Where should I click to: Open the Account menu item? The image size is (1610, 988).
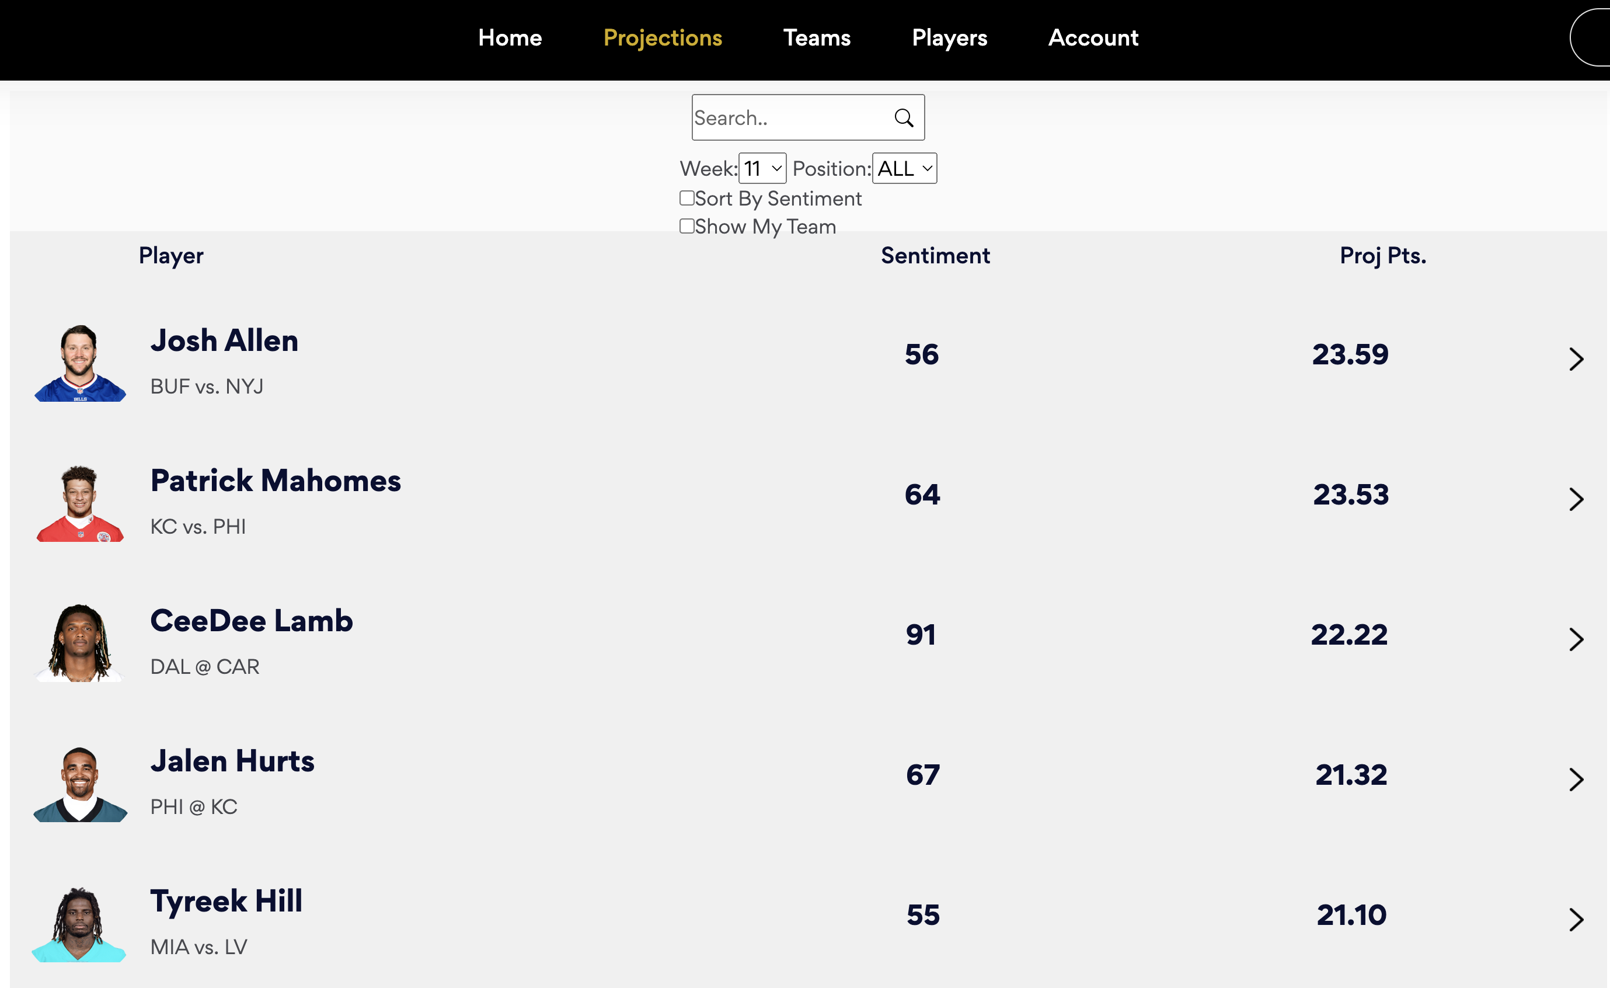click(x=1093, y=38)
